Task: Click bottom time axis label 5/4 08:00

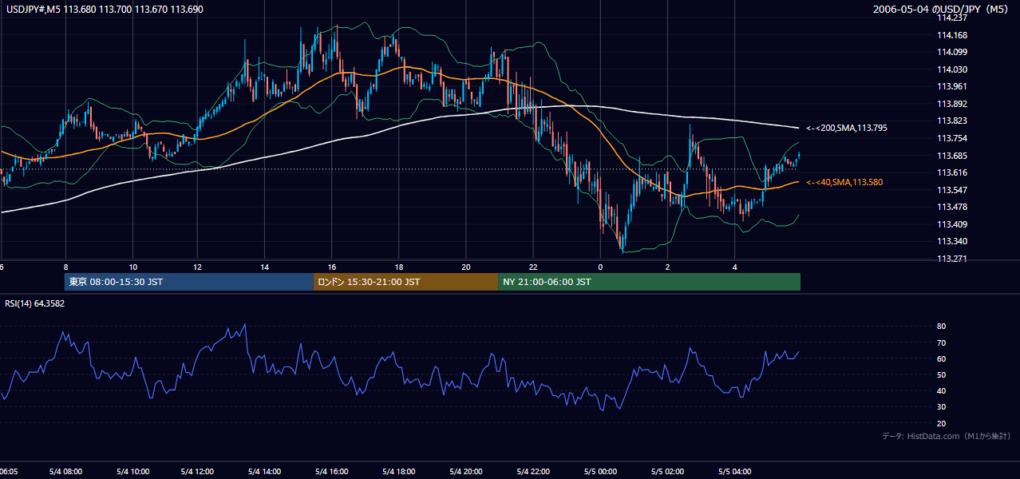Action: click(66, 472)
